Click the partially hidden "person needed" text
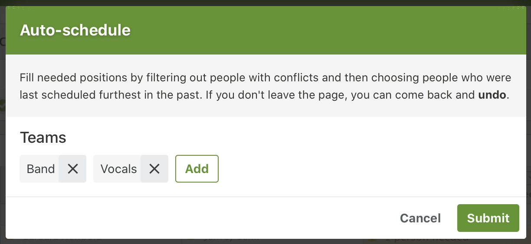The image size is (531, 244). point(425,240)
